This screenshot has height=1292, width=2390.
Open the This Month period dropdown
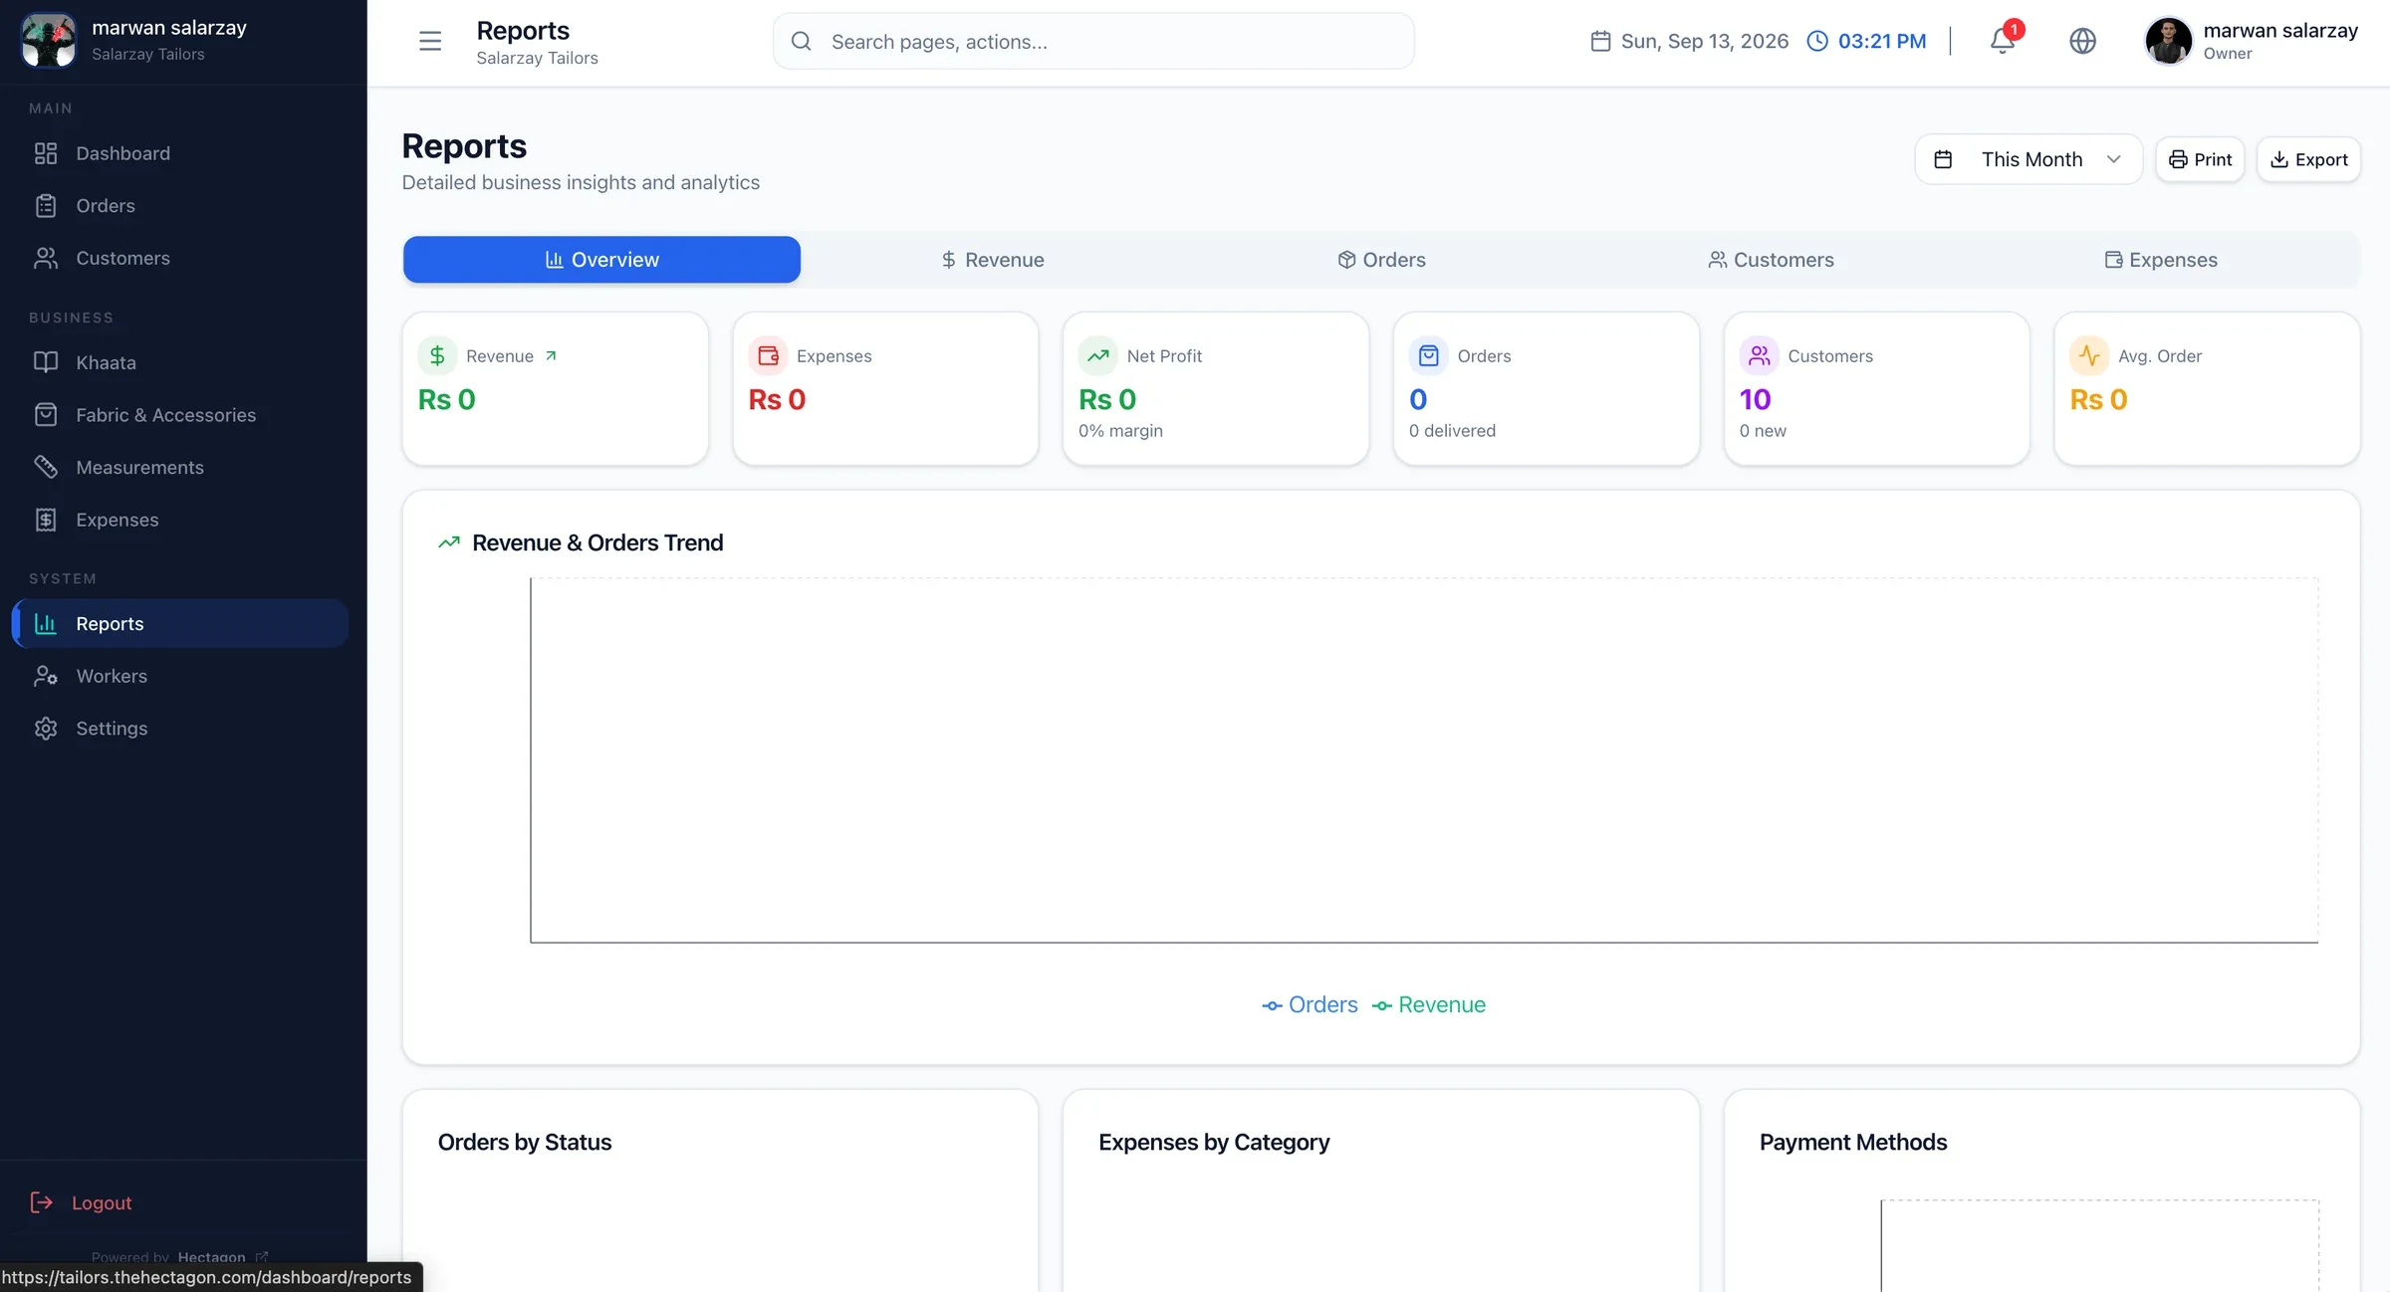click(2028, 159)
